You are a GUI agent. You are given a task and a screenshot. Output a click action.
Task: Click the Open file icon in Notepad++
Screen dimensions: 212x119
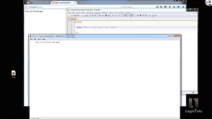[73, 16]
